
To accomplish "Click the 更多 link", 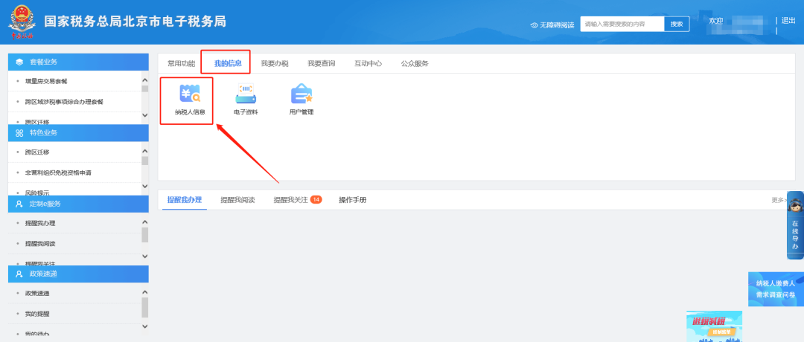I will [x=779, y=200].
